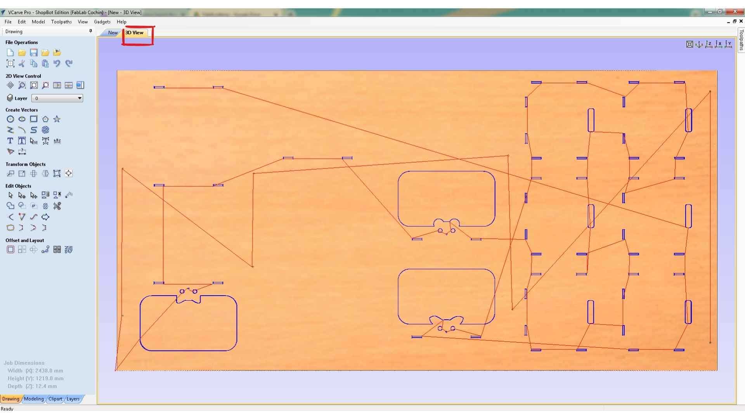
Task: Select the Draw Text tool
Action: pos(10,141)
